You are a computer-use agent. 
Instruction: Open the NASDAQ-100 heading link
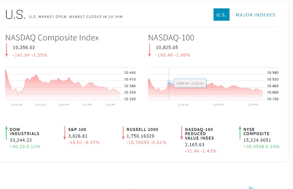pos(171,38)
